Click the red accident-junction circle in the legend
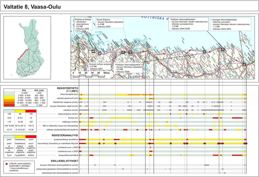 6,164
